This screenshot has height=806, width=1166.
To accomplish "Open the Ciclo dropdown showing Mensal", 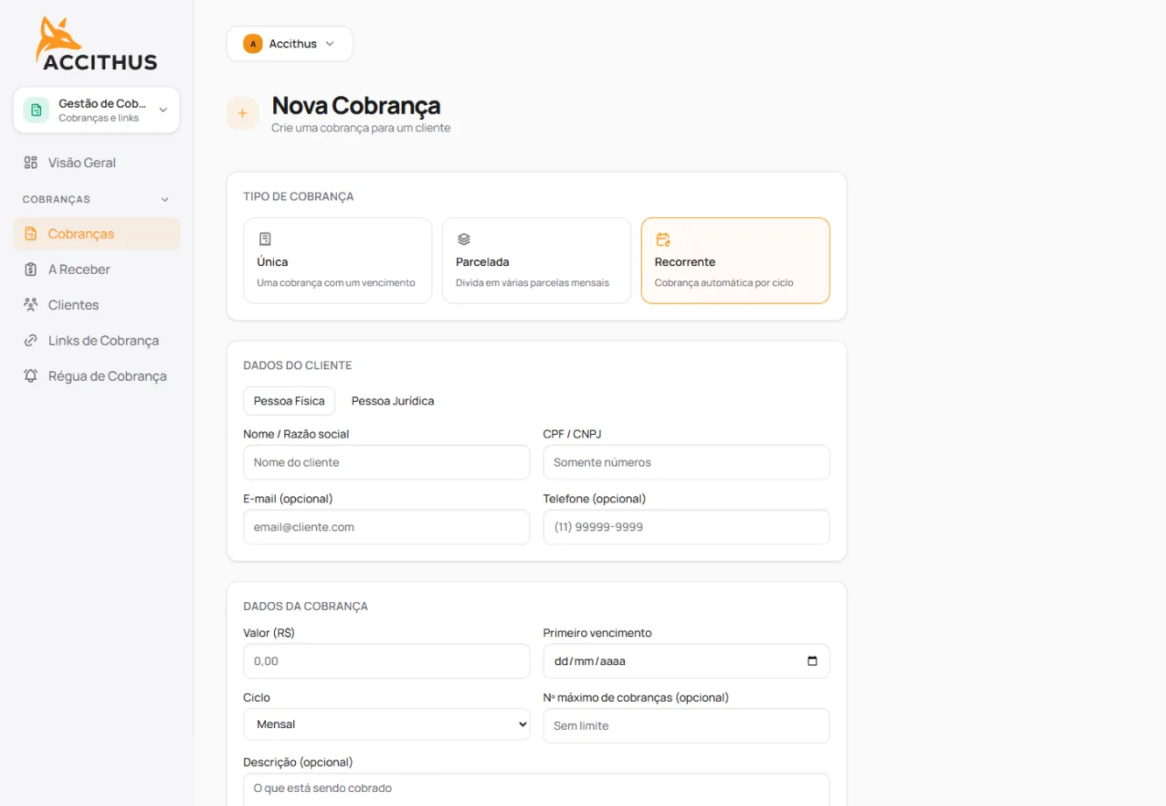I will click(x=387, y=725).
